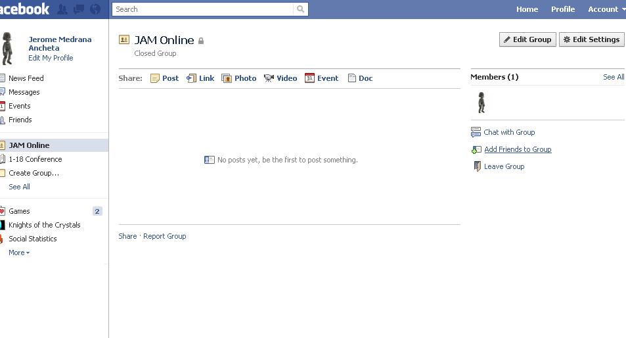626x338 pixels.
Task: Click the lock icon next to JAM Online
Action: click(201, 41)
